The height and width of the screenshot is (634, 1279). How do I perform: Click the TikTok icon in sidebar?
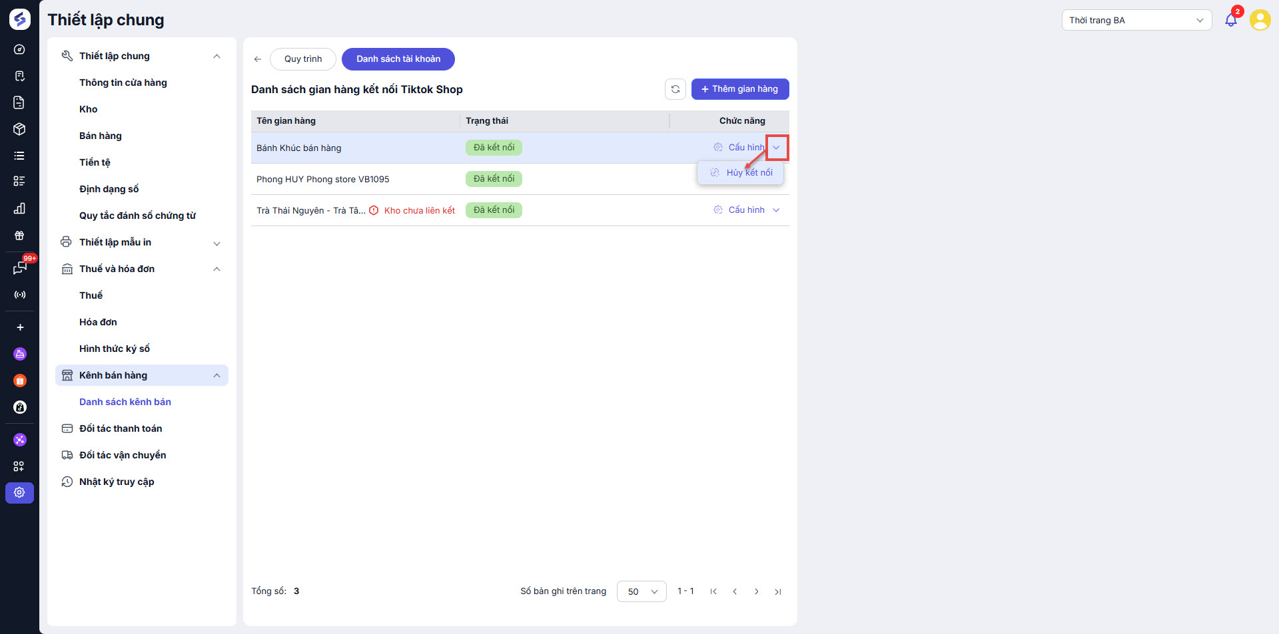coord(20,407)
